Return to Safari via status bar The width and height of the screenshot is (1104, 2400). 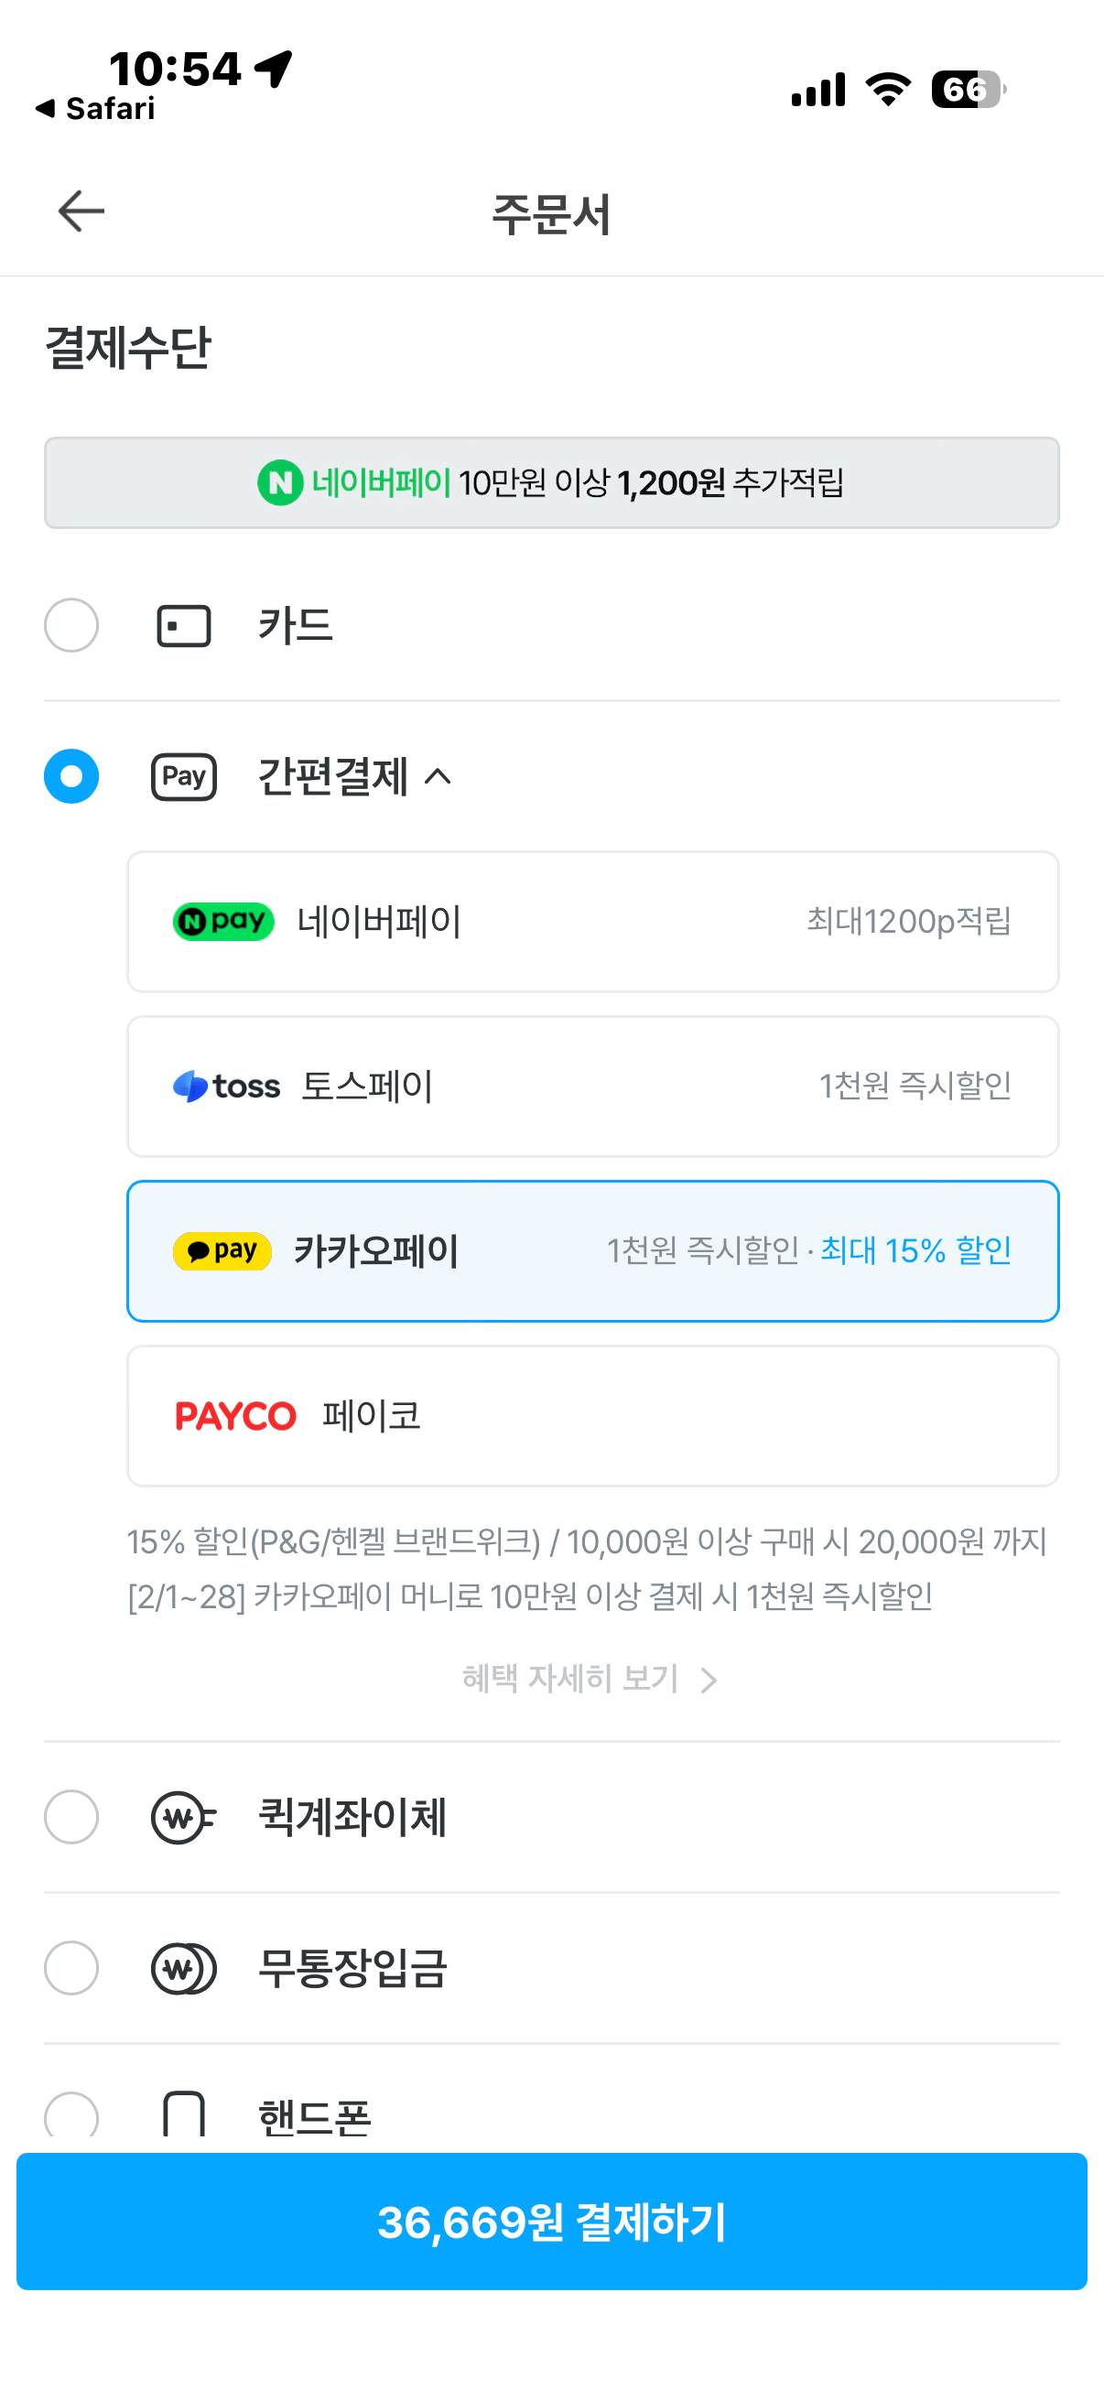pyautogui.click(x=96, y=109)
